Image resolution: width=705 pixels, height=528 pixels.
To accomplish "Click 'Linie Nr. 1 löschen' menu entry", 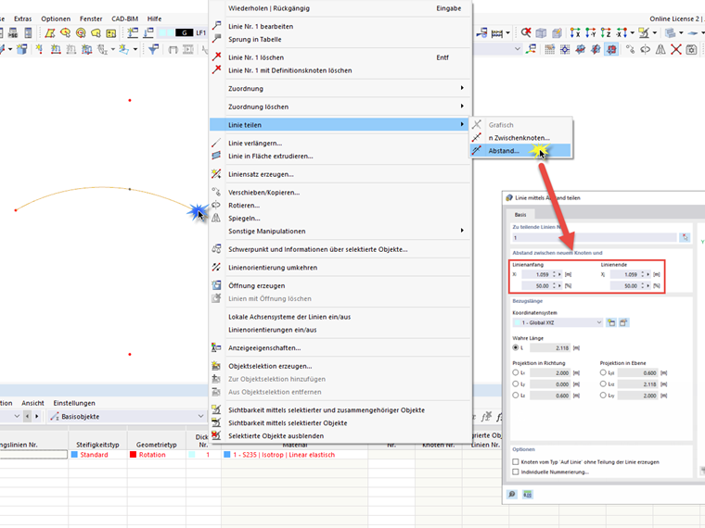I will click(x=340, y=57).
